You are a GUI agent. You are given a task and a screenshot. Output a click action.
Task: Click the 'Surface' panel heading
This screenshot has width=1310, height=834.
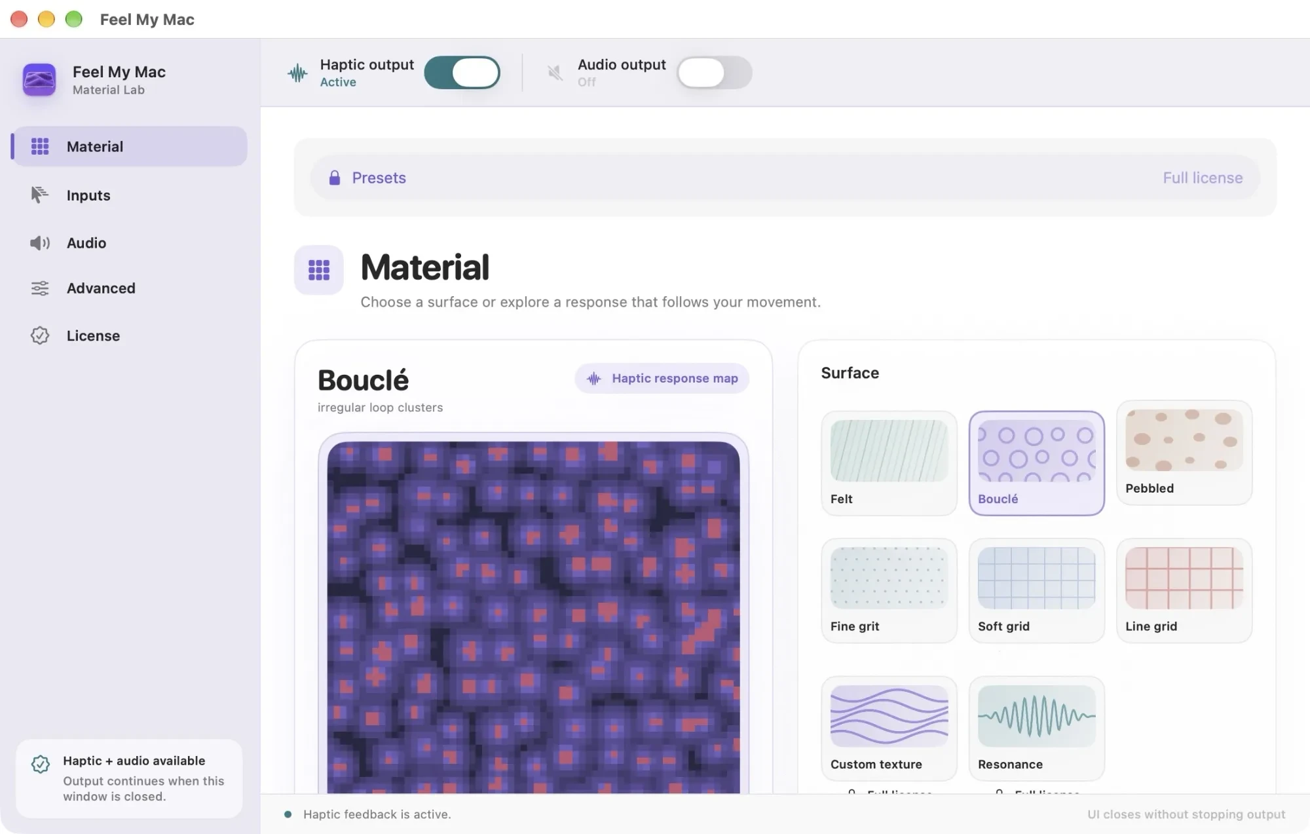850,373
